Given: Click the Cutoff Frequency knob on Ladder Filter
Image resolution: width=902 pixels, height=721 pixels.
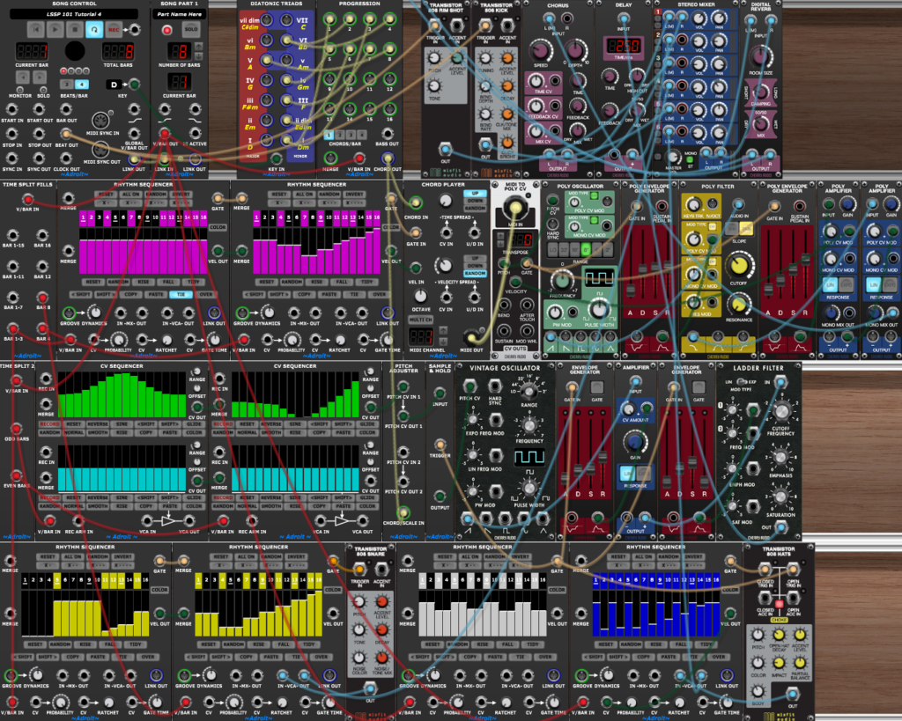Looking at the screenshot, I should (780, 410).
